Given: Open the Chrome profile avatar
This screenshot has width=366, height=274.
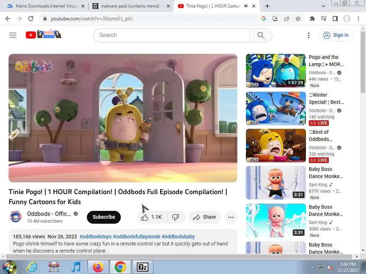Looking at the screenshot, I should click(x=347, y=19).
